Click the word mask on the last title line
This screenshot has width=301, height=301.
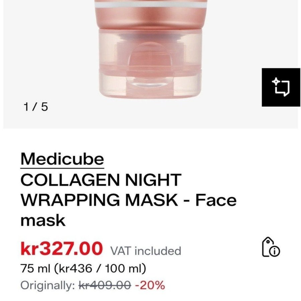(x=43, y=220)
